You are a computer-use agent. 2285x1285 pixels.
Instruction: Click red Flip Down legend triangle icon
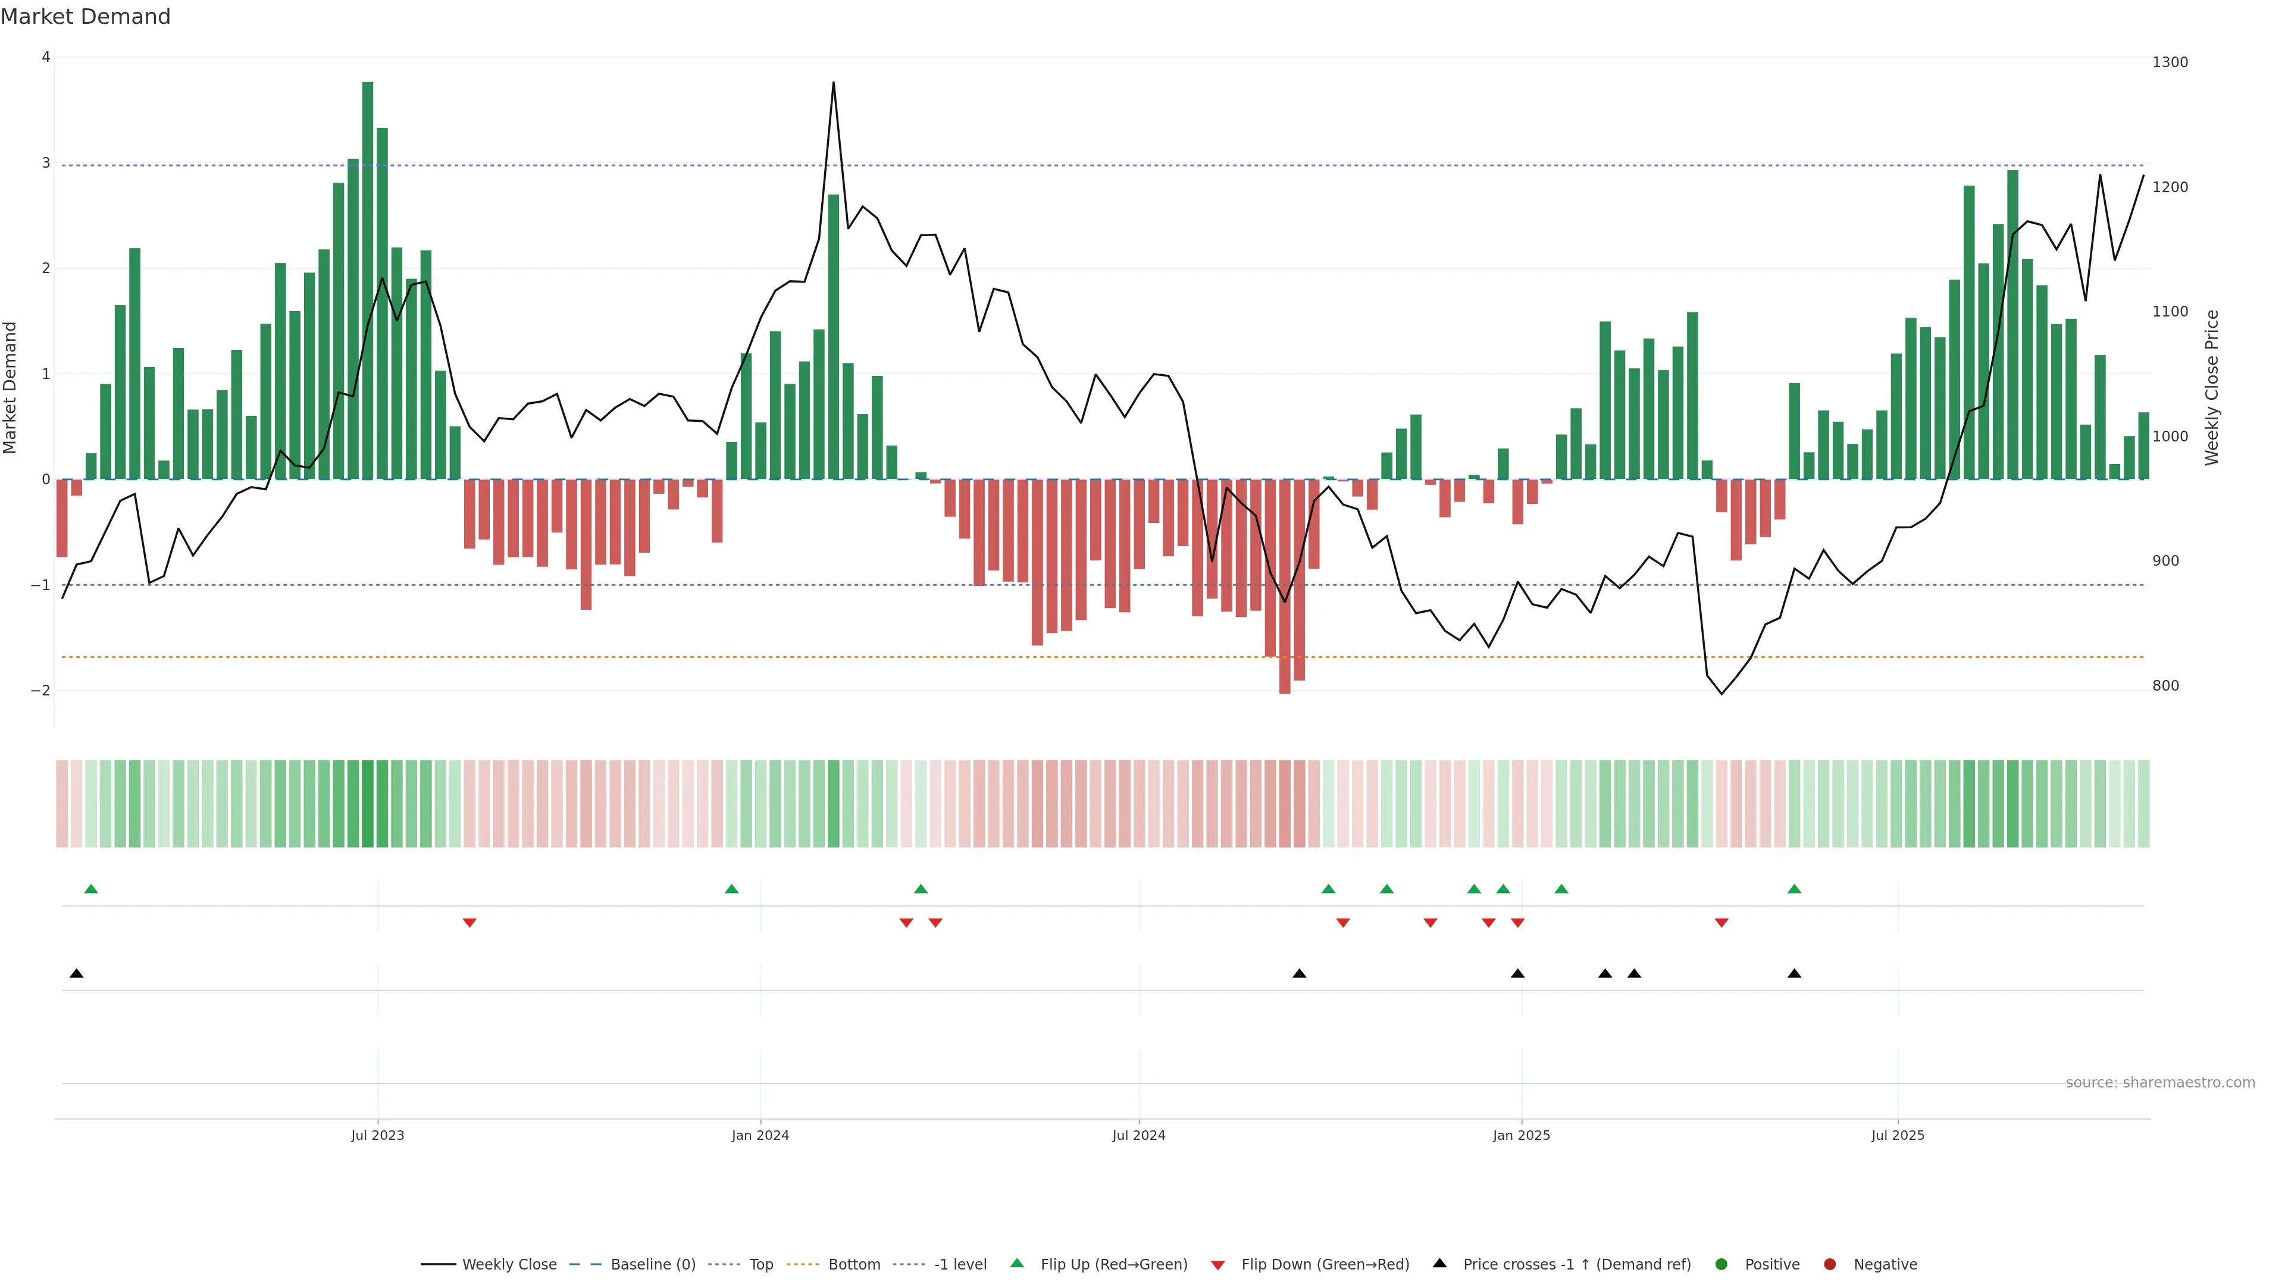(x=1218, y=1265)
